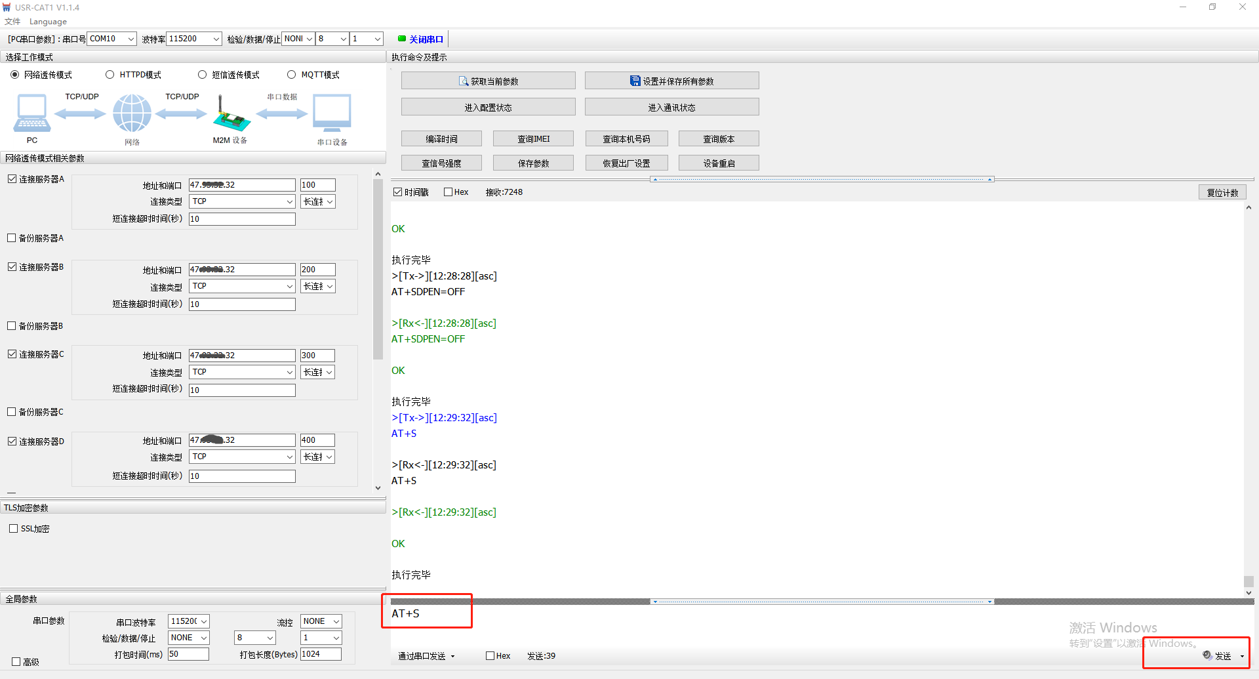Image resolution: width=1259 pixels, height=679 pixels.
Task: Enable the SSL encryption checkbox
Action: tap(14, 529)
